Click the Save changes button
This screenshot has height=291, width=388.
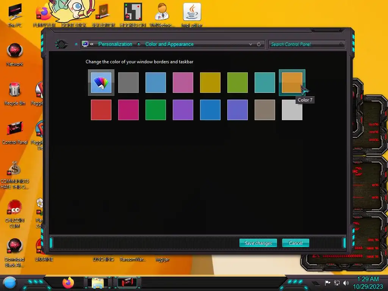click(258, 243)
